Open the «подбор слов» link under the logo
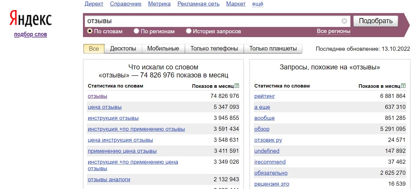 [30, 34]
